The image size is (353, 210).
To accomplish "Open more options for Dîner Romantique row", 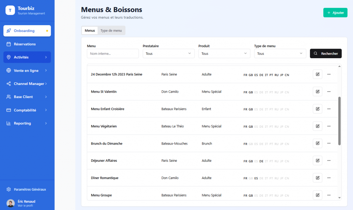I will pos(329,178).
